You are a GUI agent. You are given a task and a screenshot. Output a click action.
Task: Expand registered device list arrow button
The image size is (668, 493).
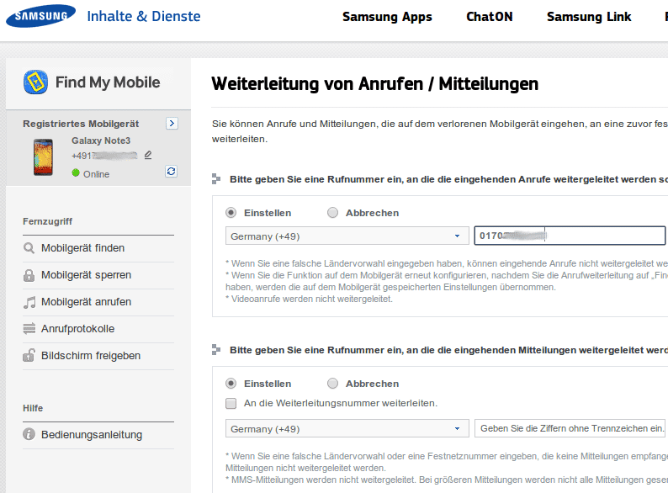point(172,123)
